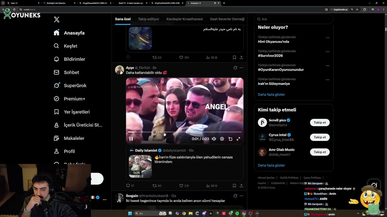387x217 pixels.
Task: Open video settings gear
Action: [x=222, y=139]
